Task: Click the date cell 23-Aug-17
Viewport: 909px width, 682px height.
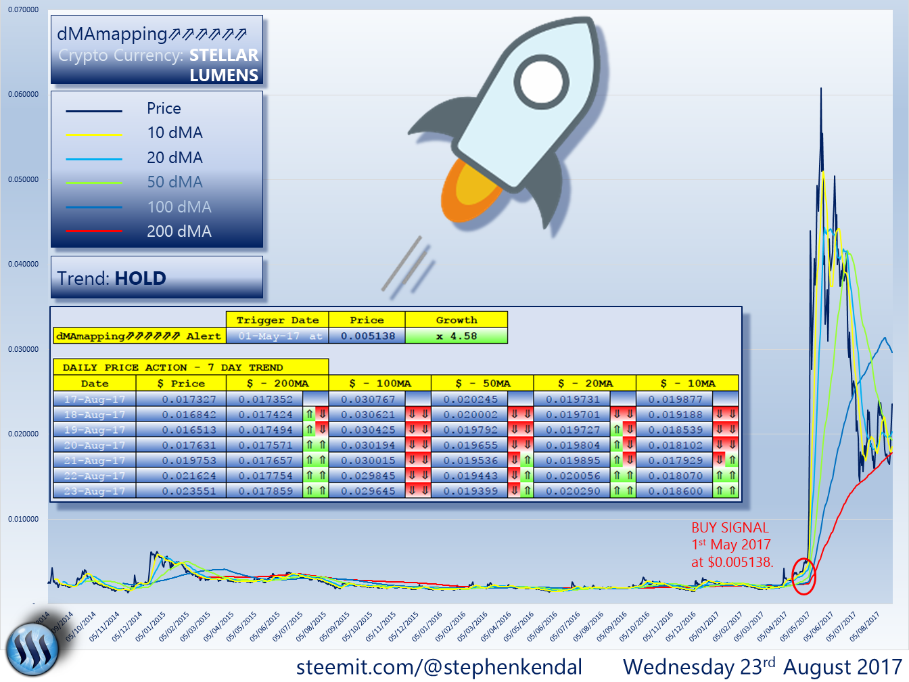Action: tap(95, 491)
